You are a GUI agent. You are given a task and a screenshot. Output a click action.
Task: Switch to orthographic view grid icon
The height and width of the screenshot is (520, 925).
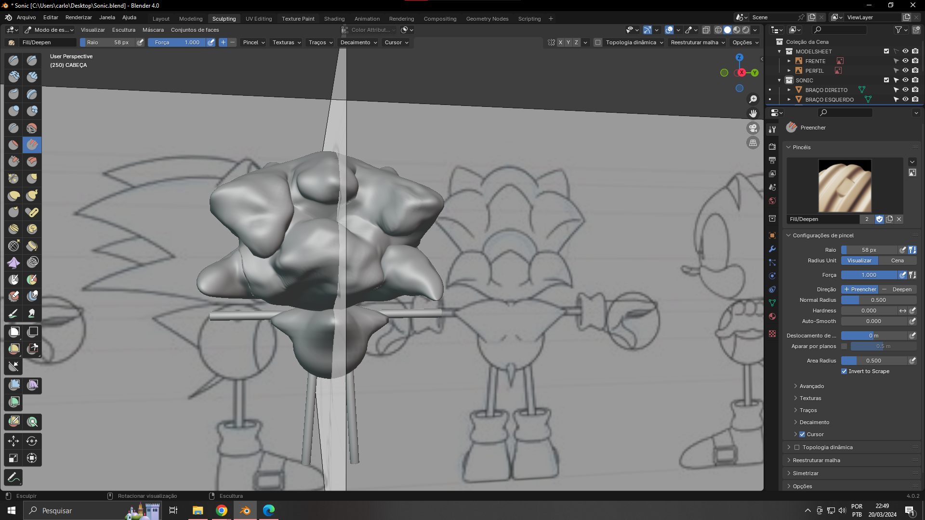click(753, 143)
